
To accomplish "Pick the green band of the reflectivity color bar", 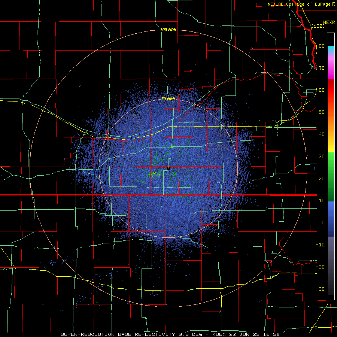I will (331, 177).
